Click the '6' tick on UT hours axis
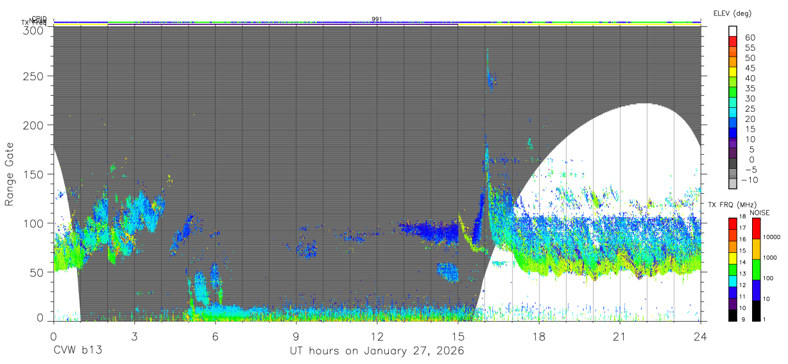 pos(215,336)
